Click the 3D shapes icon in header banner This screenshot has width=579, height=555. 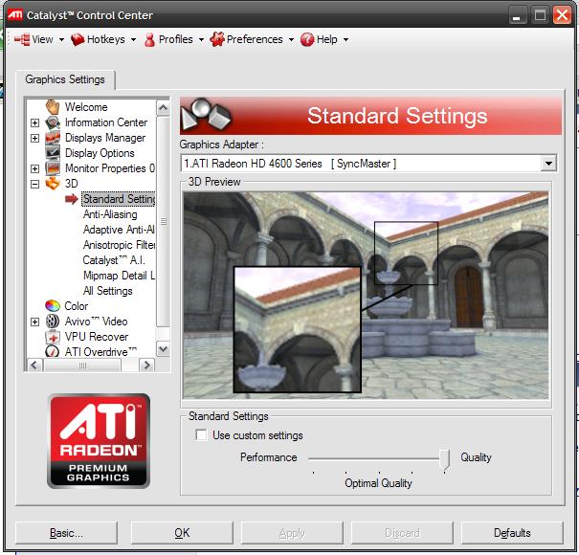click(206, 115)
